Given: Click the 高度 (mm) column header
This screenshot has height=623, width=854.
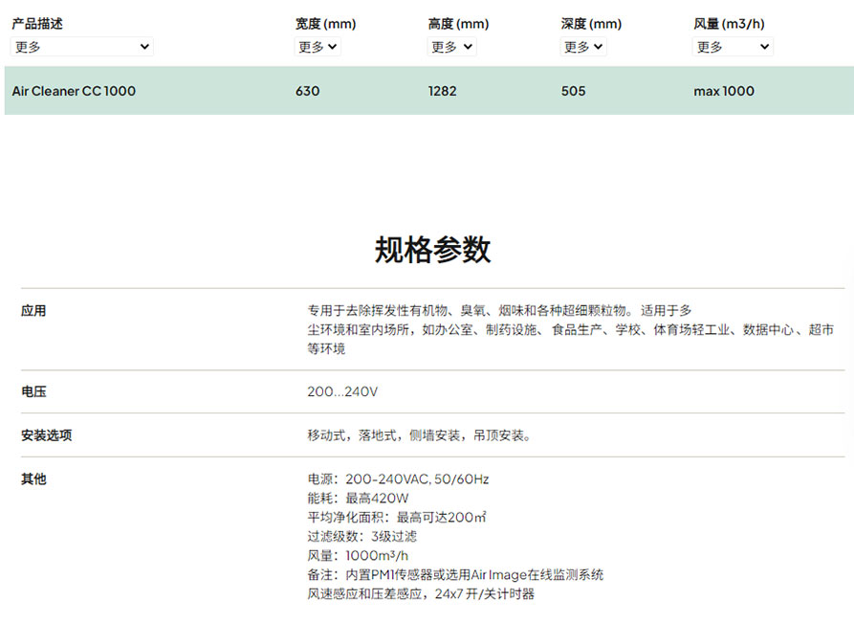Looking at the screenshot, I should [458, 24].
